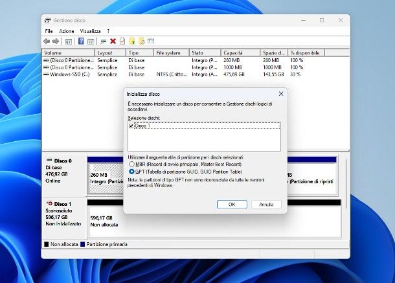Viewport: 395px width, 283px height.
Task: Open the File menu
Action: coord(49,31)
